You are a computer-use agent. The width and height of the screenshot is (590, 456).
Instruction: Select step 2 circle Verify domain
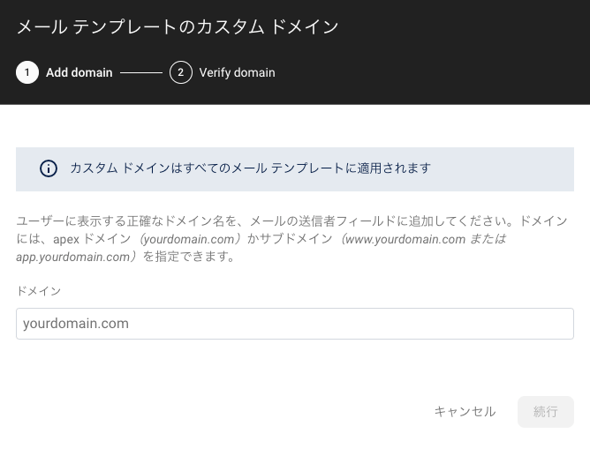click(180, 72)
